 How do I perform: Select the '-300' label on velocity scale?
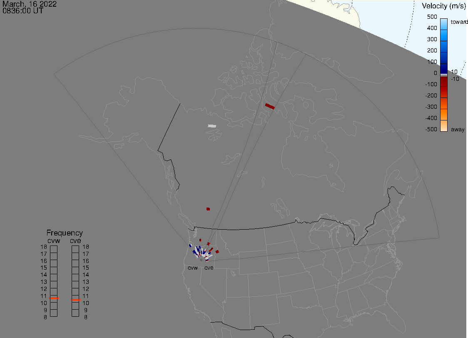431,107
